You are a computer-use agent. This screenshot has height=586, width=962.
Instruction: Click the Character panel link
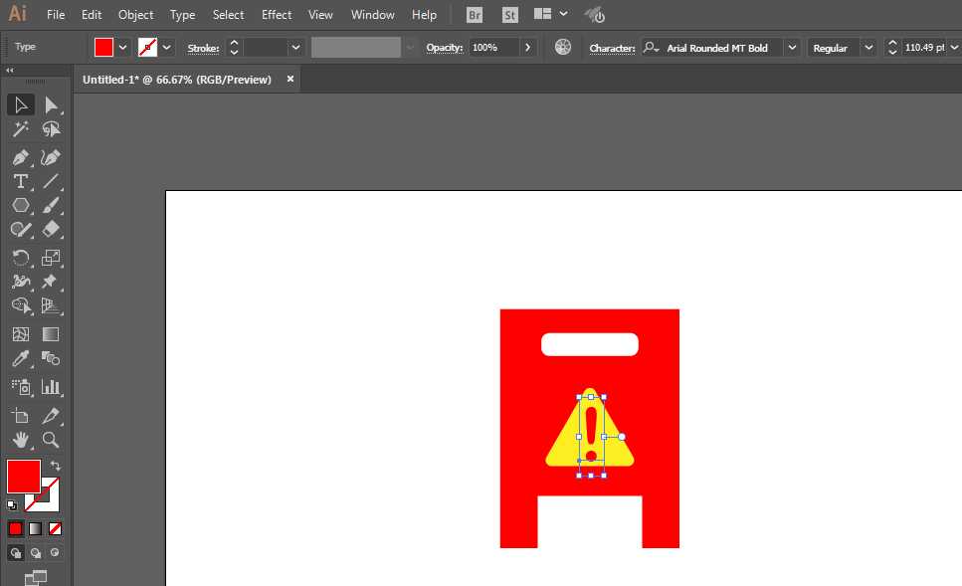[611, 48]
